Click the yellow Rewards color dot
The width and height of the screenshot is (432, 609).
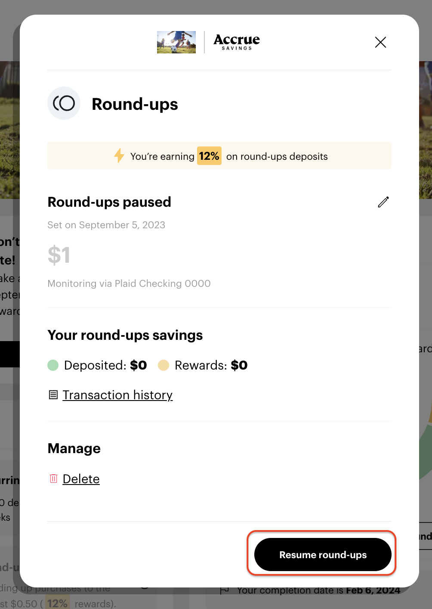coord(164,365)
